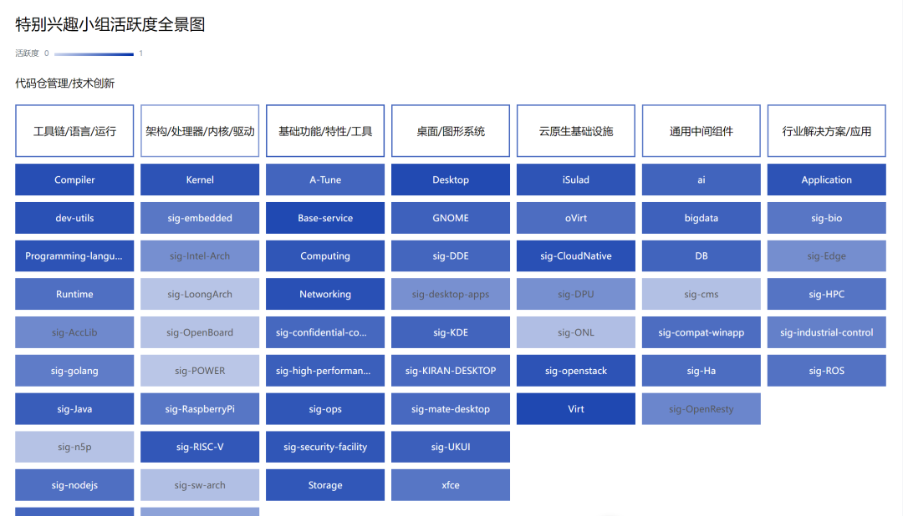Open the Application SIG tile
Screen dimensions: 903x516
826,180
